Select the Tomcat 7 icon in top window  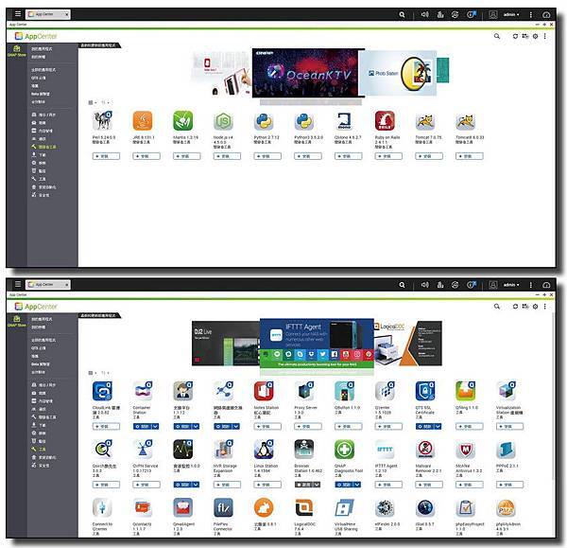[425, 121]
